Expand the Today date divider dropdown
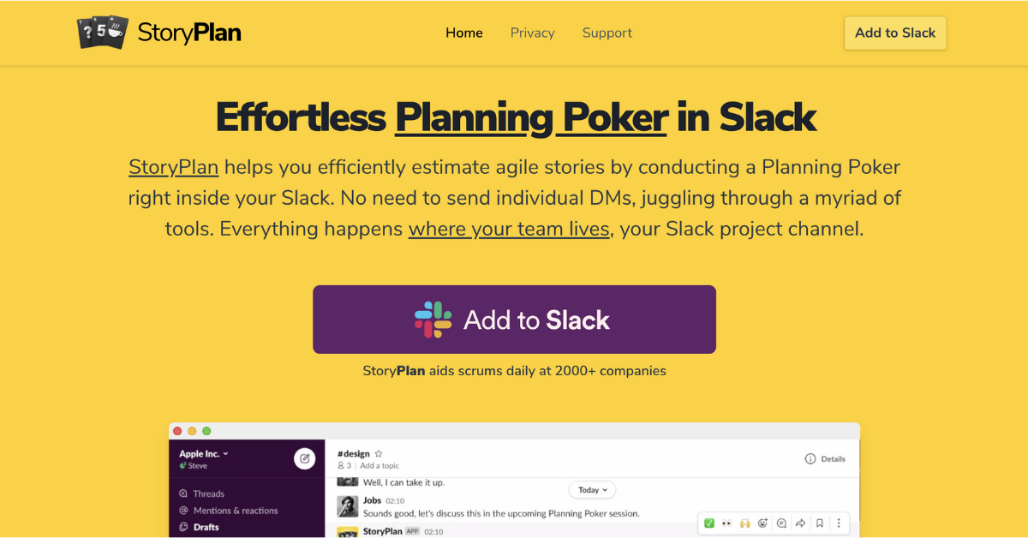This screenshot has height=538, width=1028. [591, 489]
